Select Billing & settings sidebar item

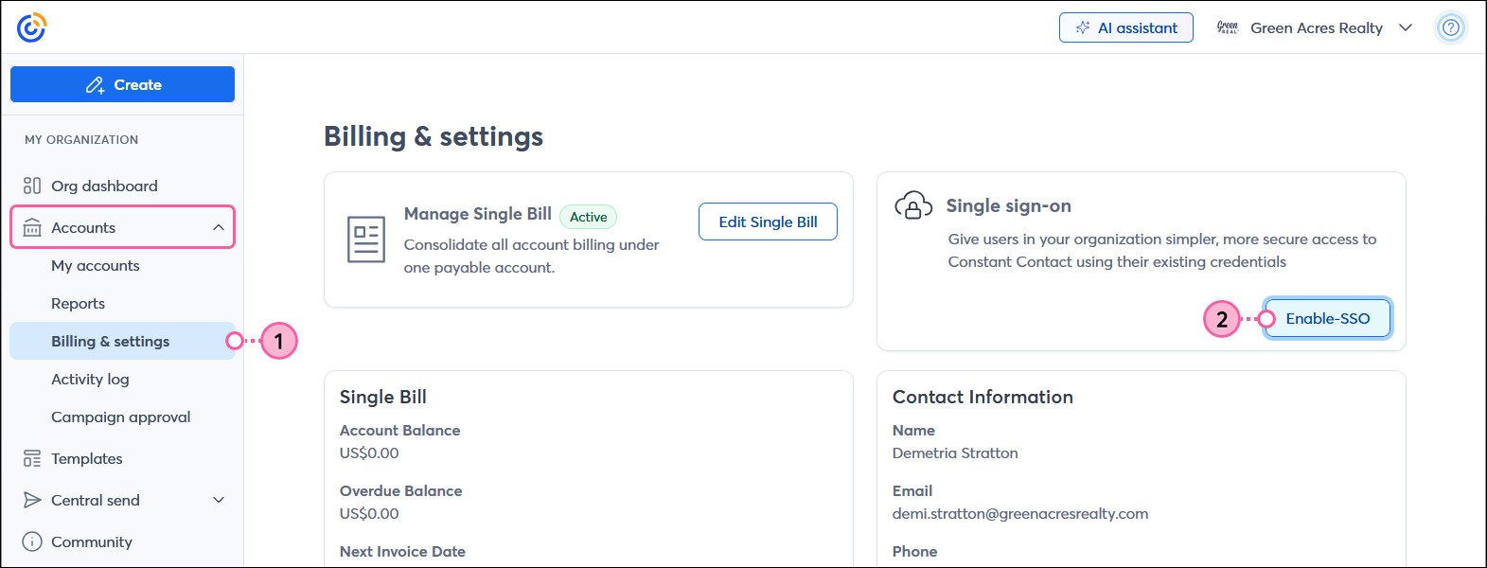click(122, 341)
